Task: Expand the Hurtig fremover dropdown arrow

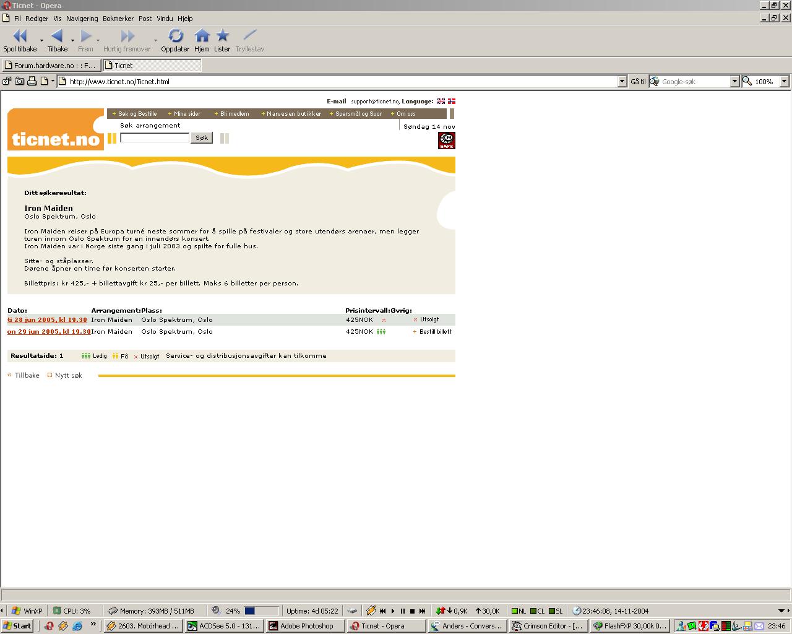Action: click(155, 40)
